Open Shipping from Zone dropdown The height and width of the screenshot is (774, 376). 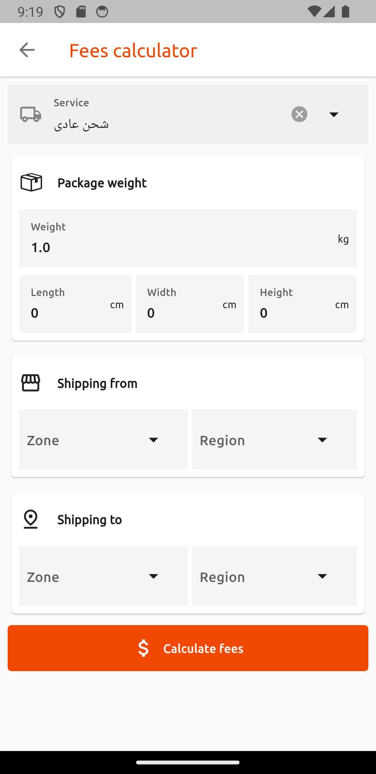(103, 440)
